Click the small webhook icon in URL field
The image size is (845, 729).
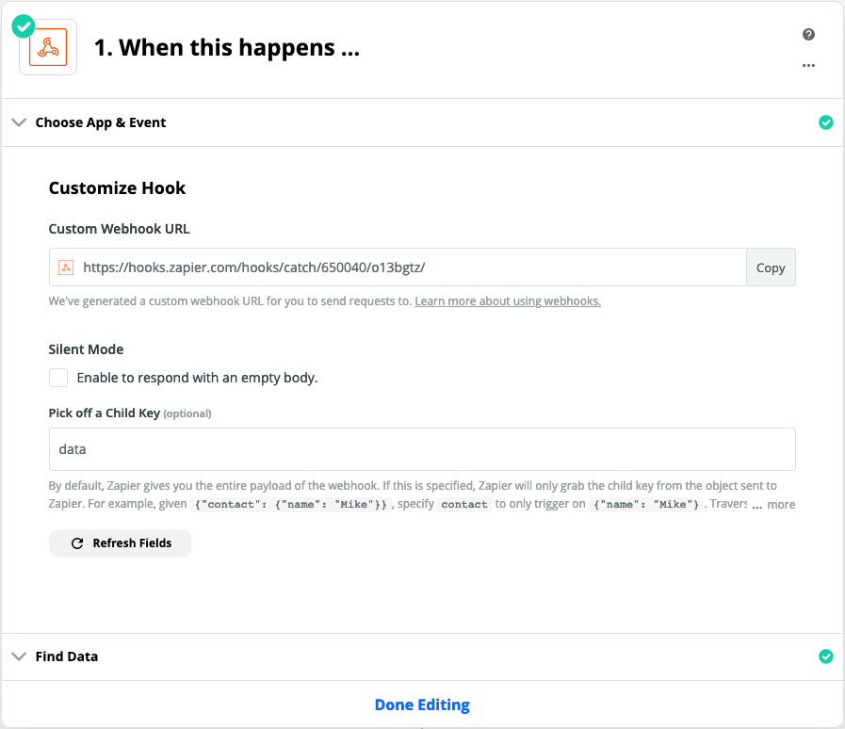(66, 267)
